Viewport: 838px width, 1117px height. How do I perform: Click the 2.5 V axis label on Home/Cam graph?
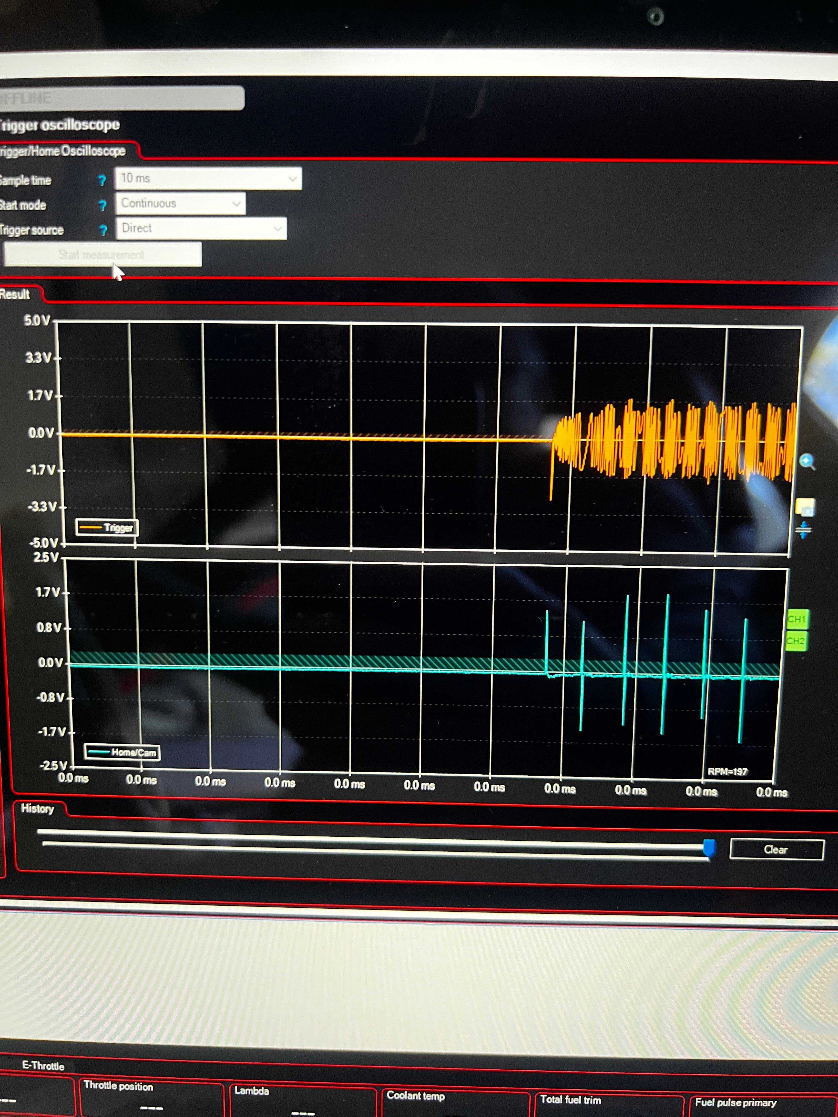(x=46, y=557)
